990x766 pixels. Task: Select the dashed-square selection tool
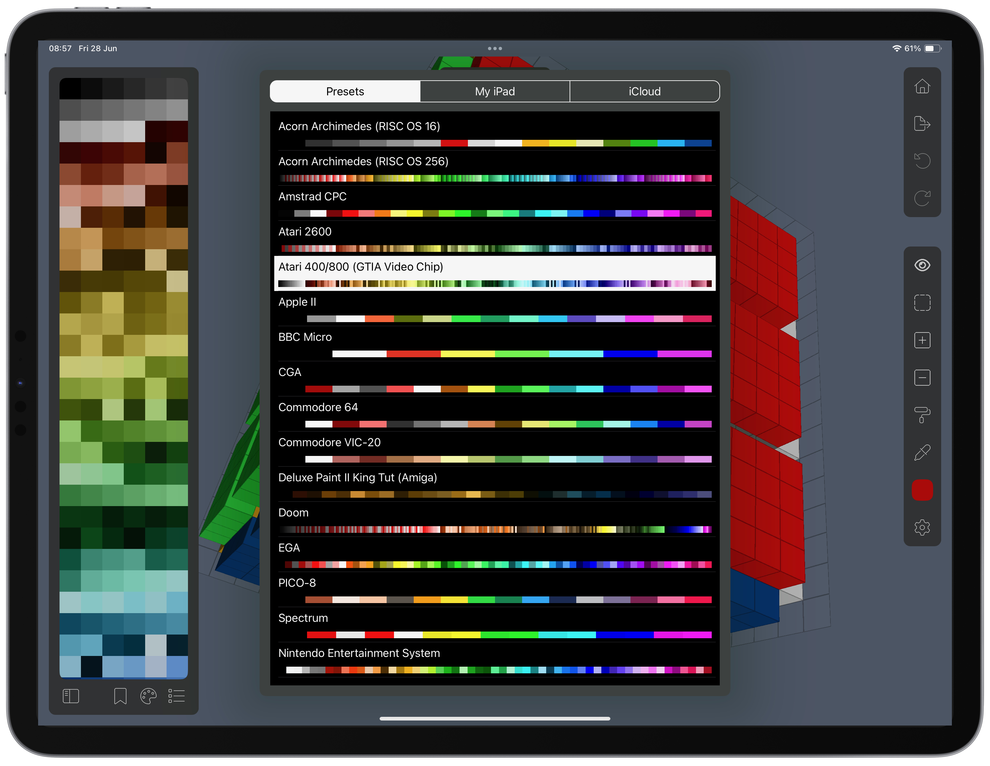(x=922, y=303)
